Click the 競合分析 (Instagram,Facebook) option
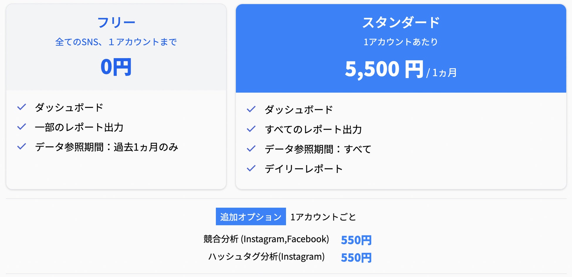 coord(266,239)
